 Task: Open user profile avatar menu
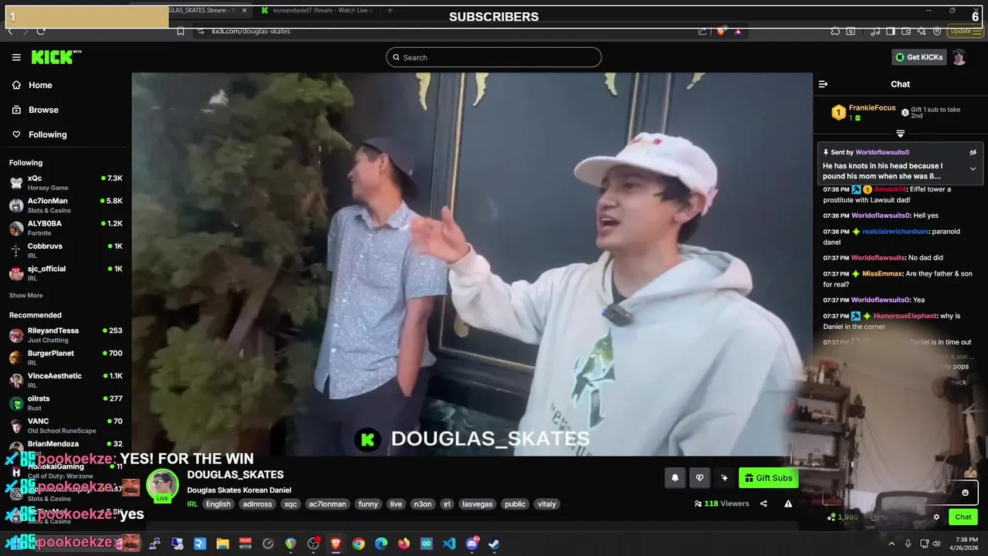(x=959, y=57)
